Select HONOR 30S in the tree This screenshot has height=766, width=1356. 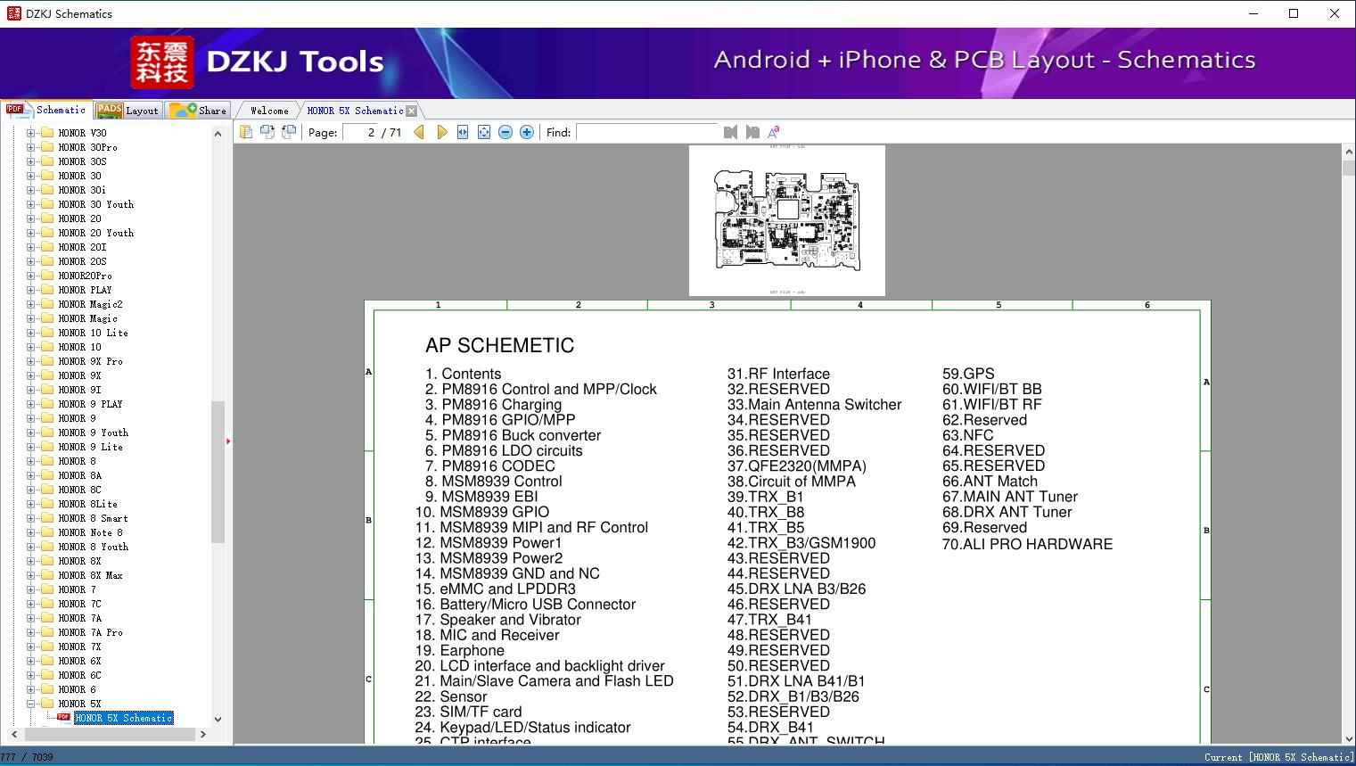(x=82, y=161)
